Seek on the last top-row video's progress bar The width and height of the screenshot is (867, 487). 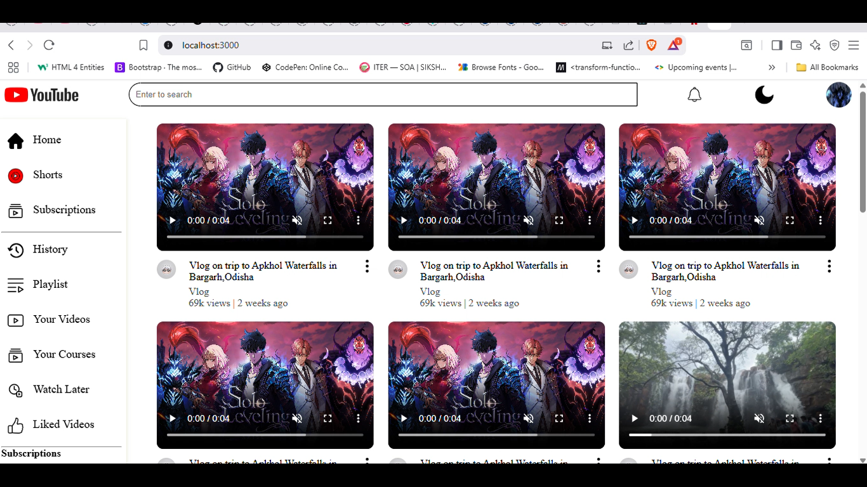(x=727, y=237)
